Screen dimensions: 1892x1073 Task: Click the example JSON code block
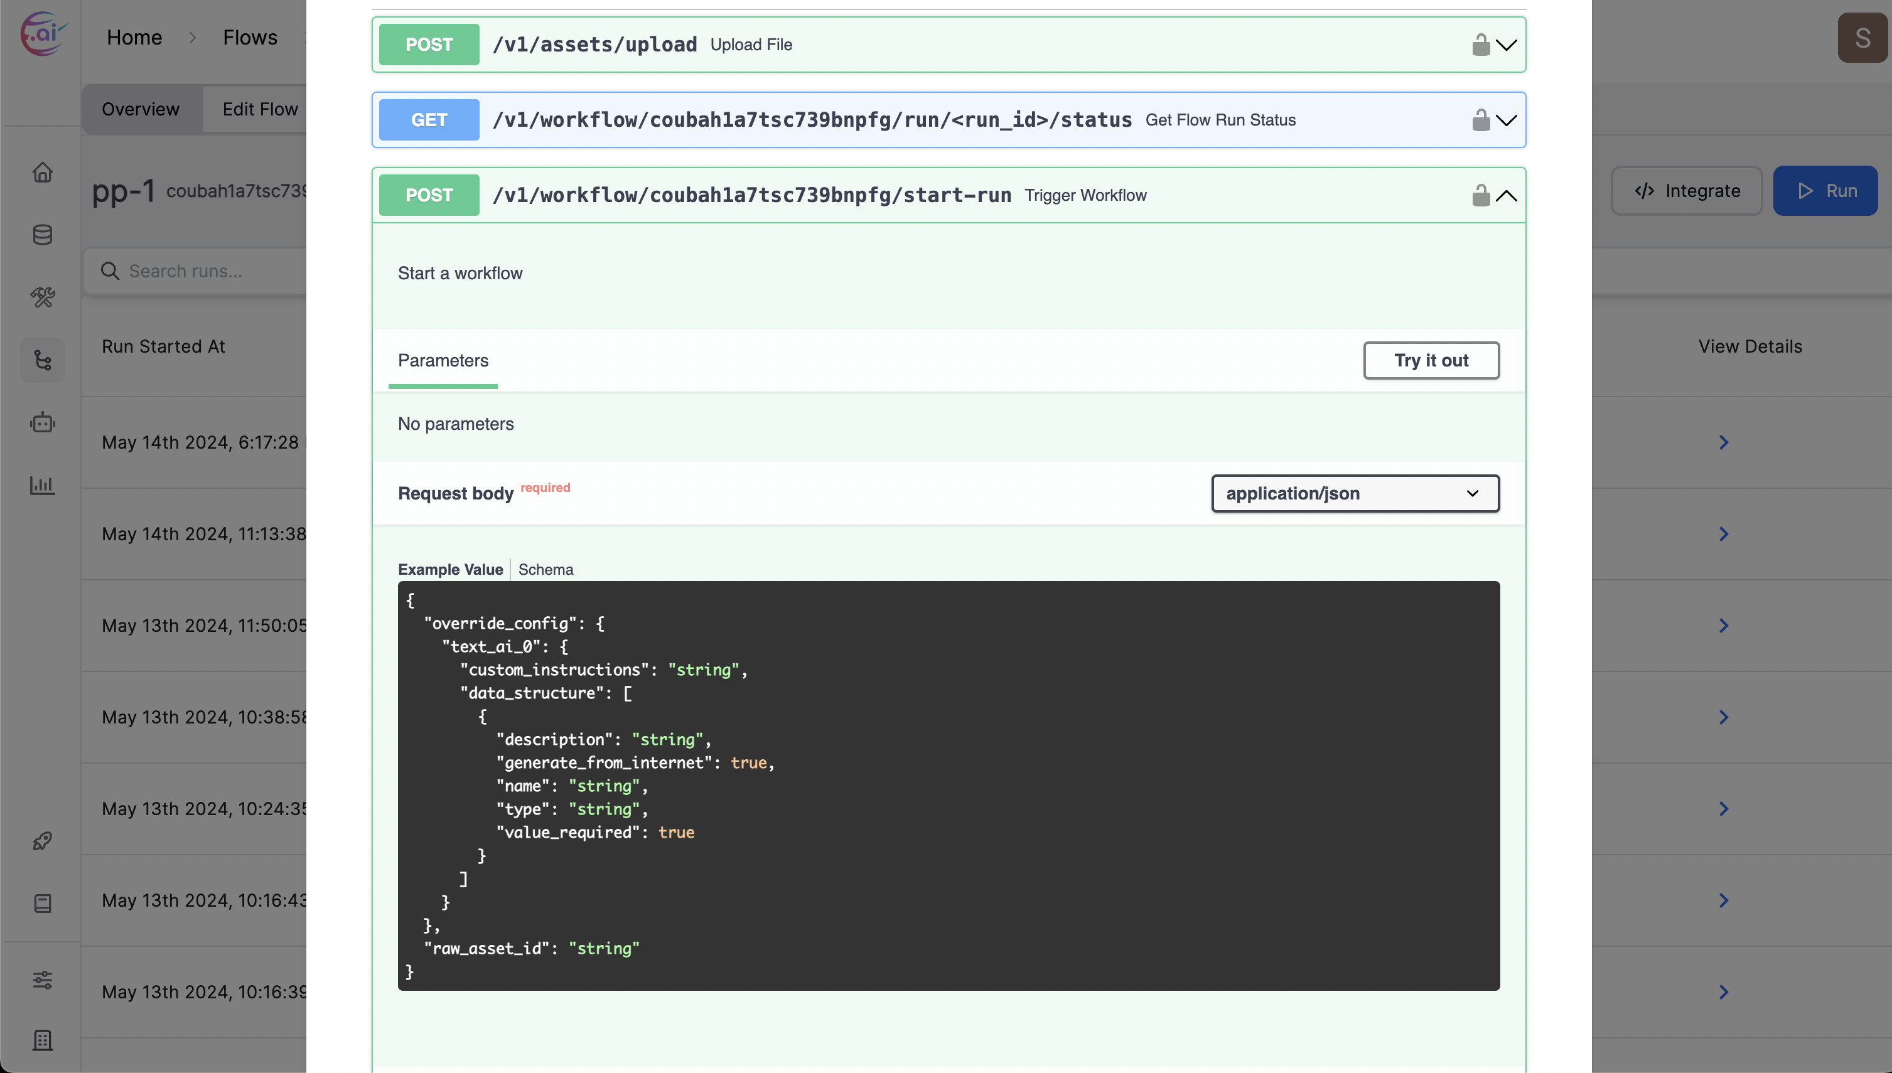pos(949,786)
